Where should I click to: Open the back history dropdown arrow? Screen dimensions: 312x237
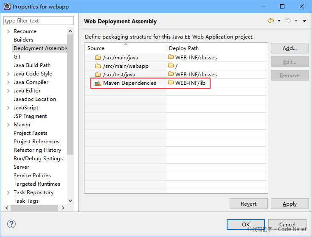[279, 21]
